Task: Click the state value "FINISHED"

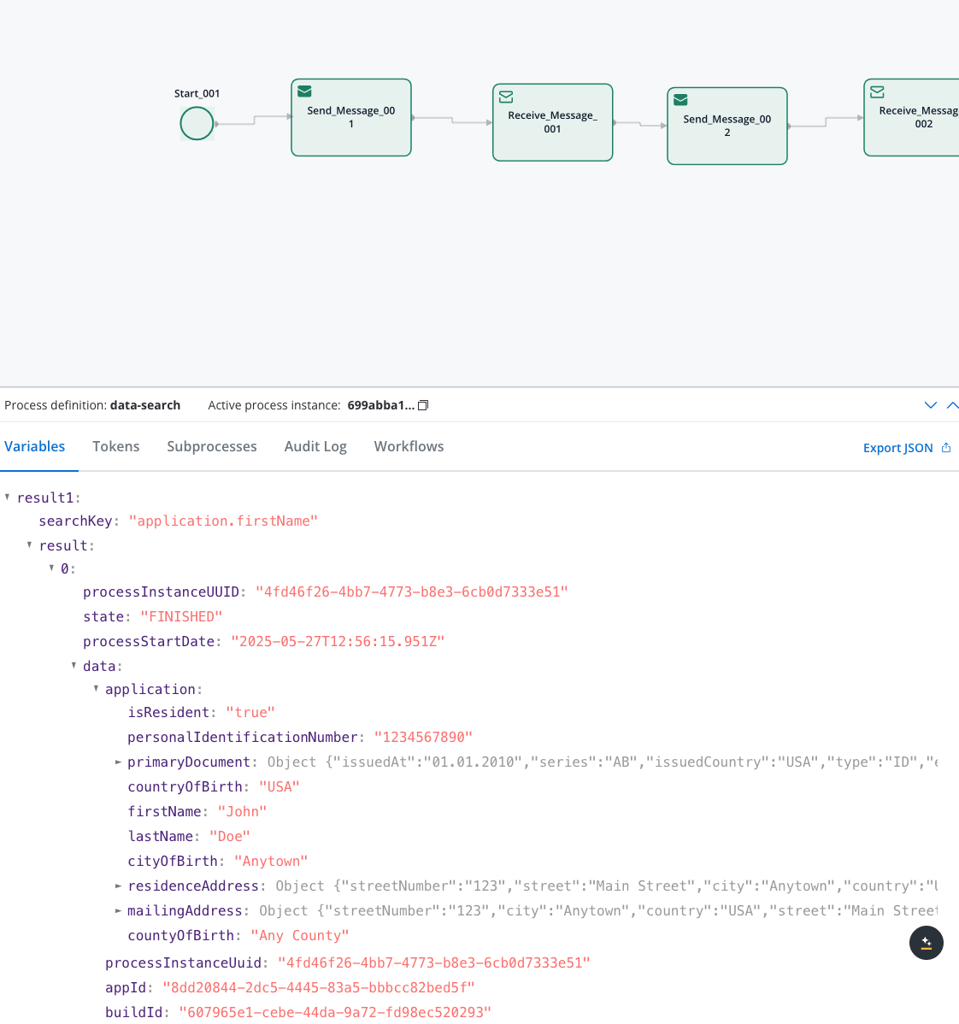Action: click(x=181, y=617)
